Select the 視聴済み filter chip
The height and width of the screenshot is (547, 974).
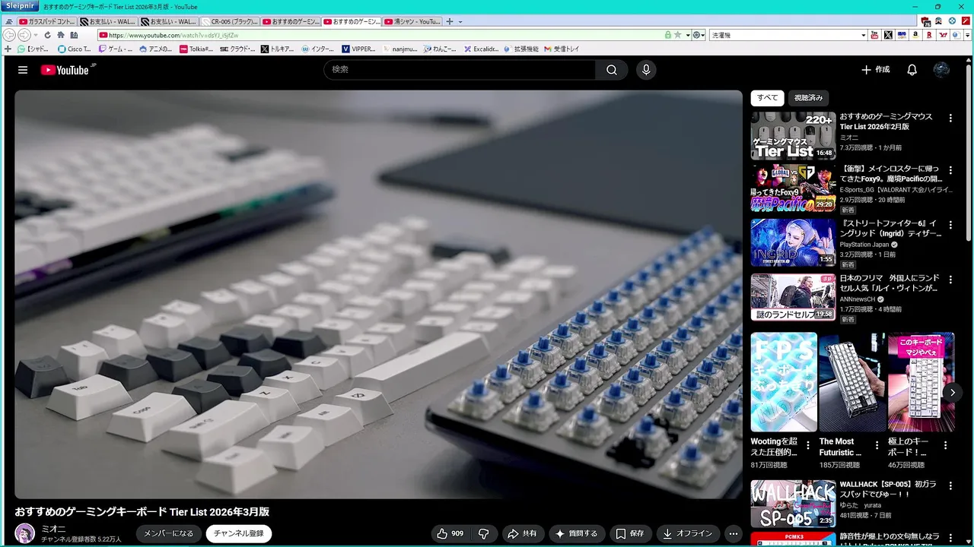[x=809, y=98]
